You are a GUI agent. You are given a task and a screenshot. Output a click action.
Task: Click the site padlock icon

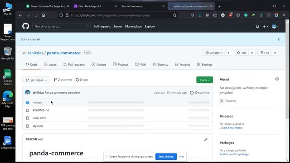[67, 15]
